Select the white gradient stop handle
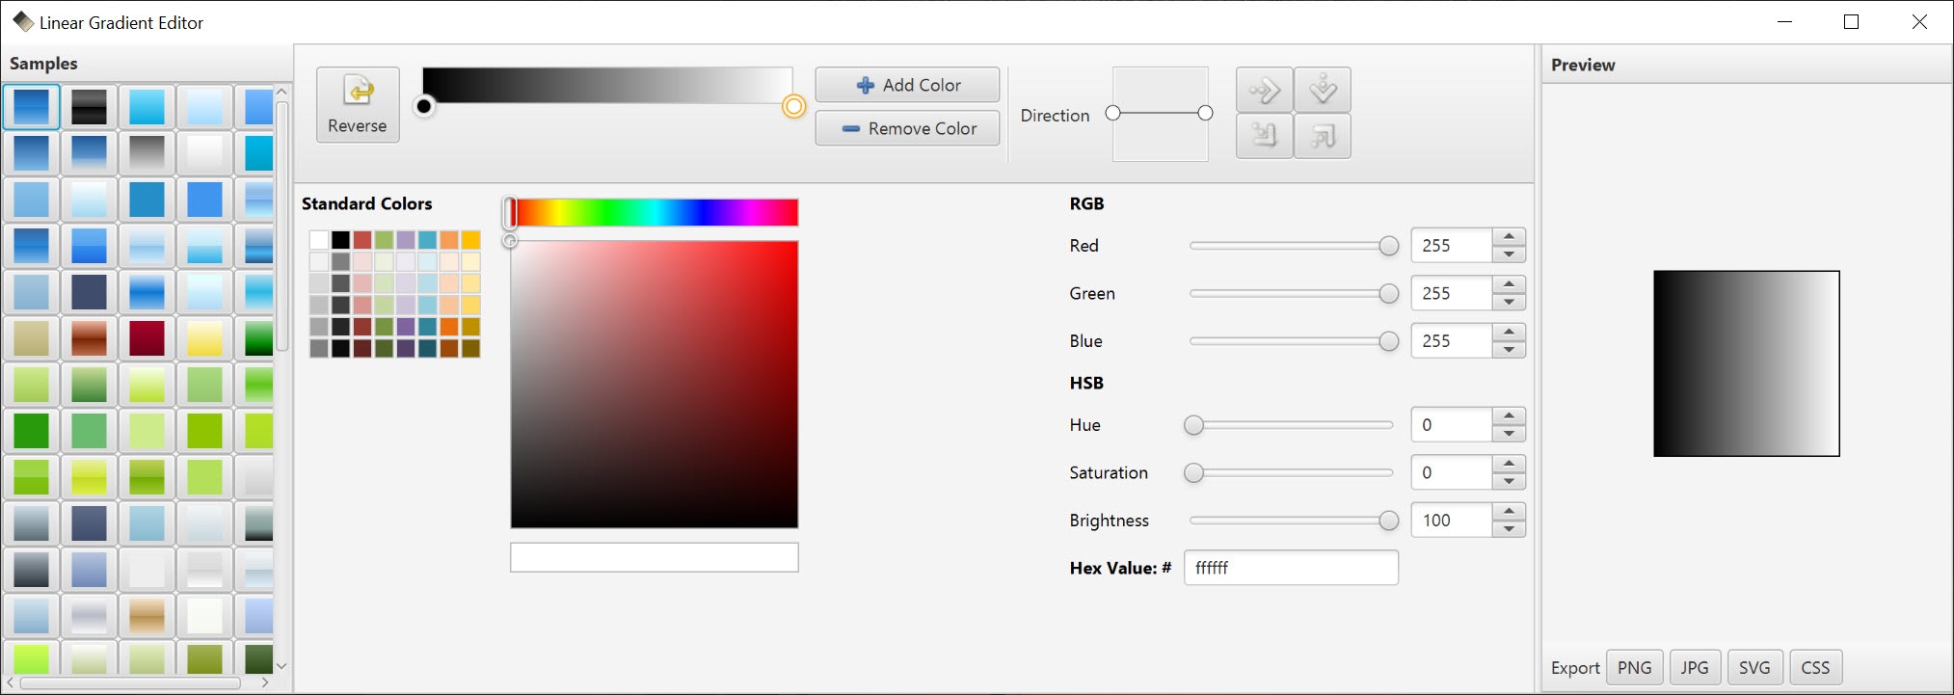Screen dimensions: 1954x695 pyautogui.click(x=793, y=106)
